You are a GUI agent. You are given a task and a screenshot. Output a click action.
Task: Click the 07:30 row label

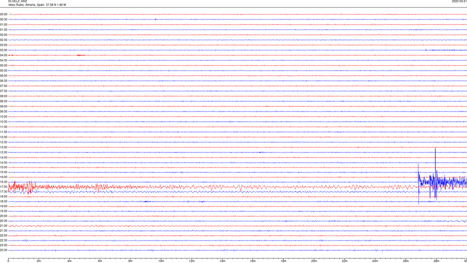pyautogui.click(x=3, y=91)
